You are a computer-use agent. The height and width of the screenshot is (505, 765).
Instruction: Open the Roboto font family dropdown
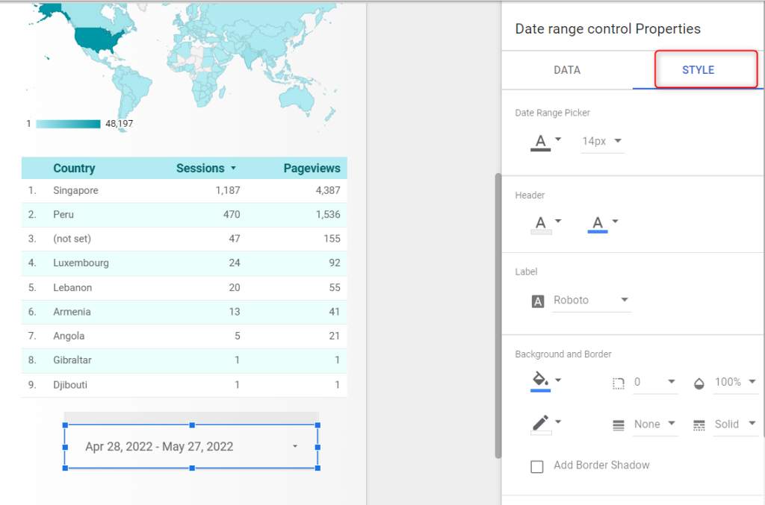591,301
